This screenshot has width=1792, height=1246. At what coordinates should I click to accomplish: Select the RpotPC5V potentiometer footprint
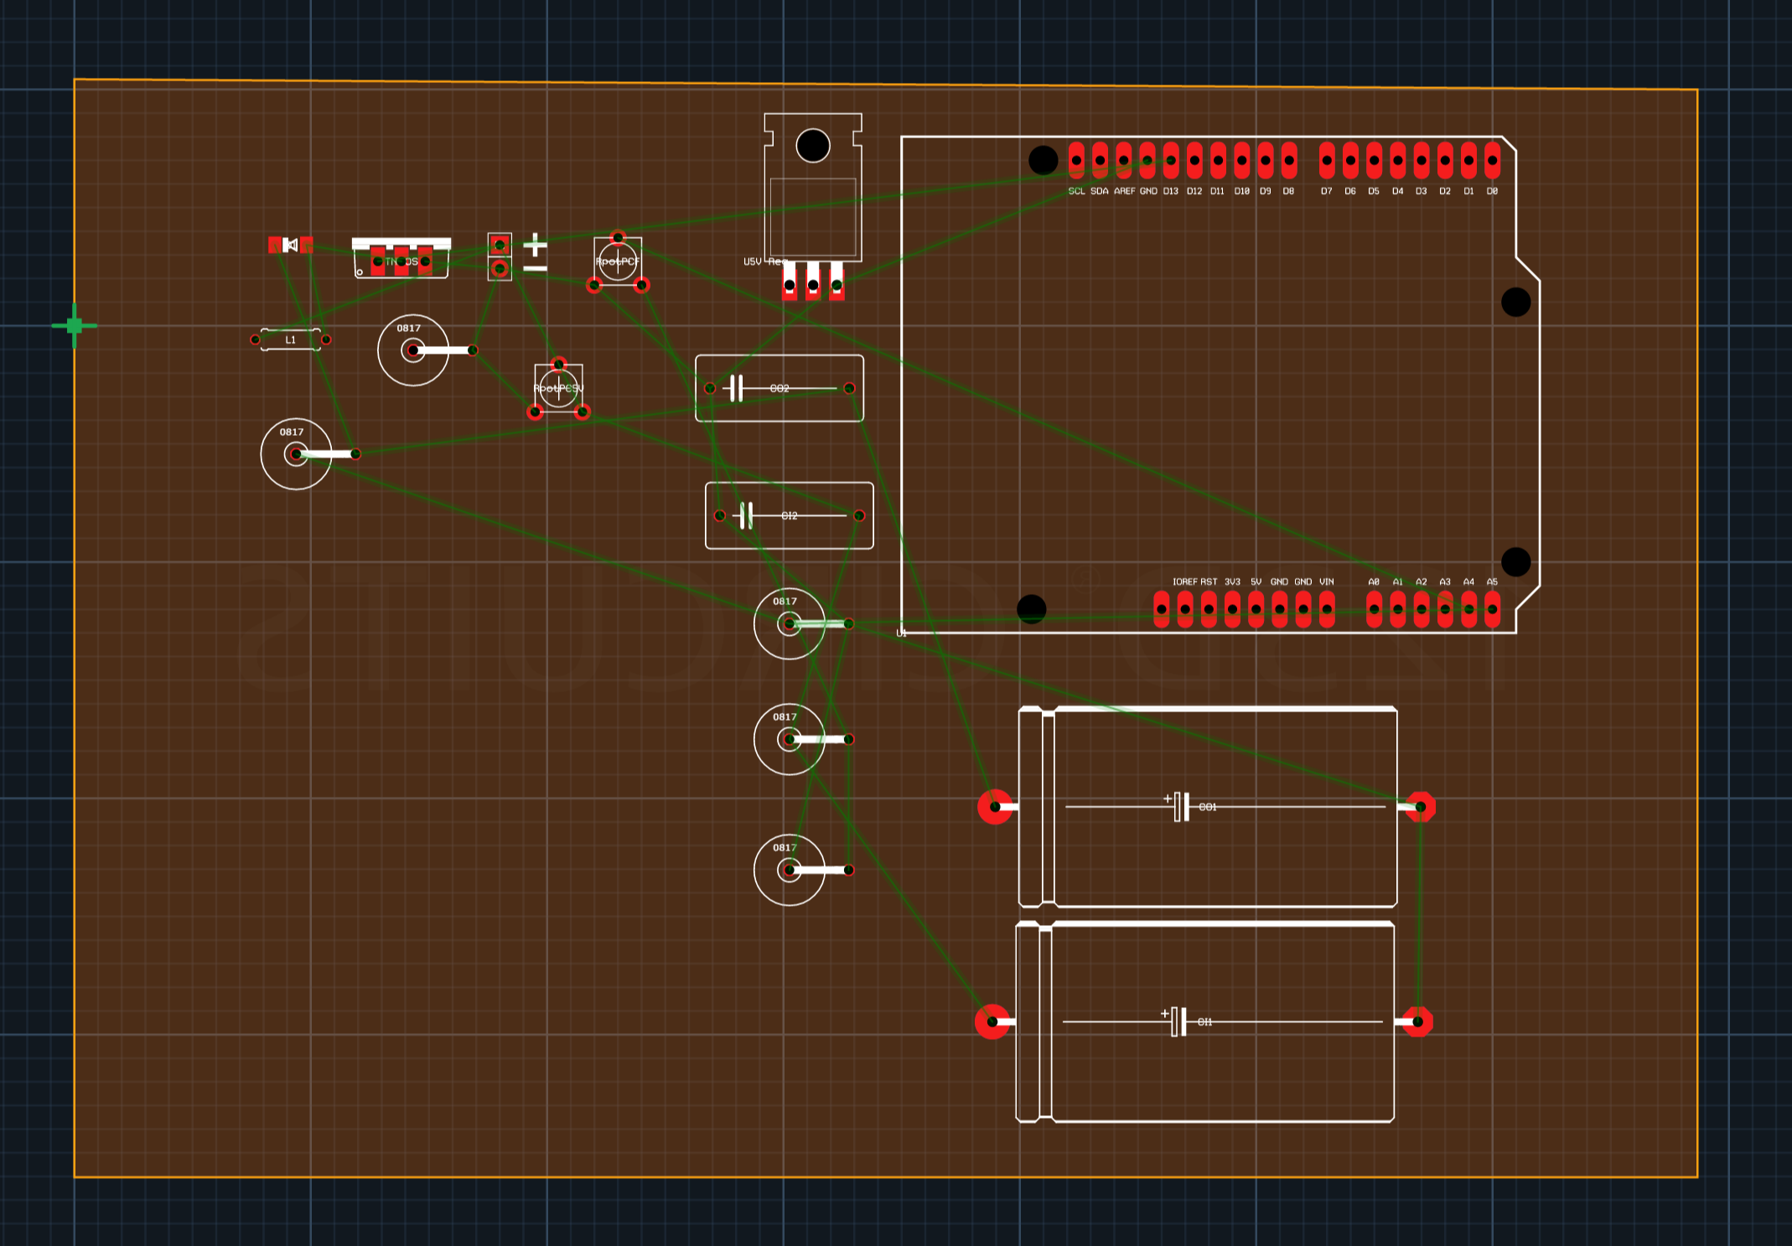[558, 388]
